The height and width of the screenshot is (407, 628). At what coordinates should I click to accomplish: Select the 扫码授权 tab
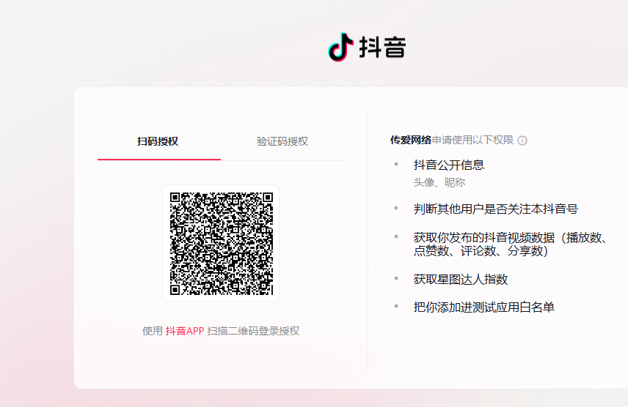click(158, 141)
